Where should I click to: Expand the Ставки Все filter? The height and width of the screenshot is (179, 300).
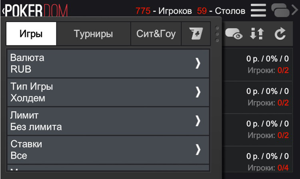108,149
